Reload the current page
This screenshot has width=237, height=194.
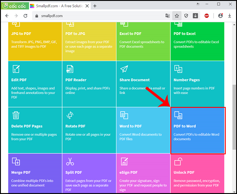click(x=25, y=16)
